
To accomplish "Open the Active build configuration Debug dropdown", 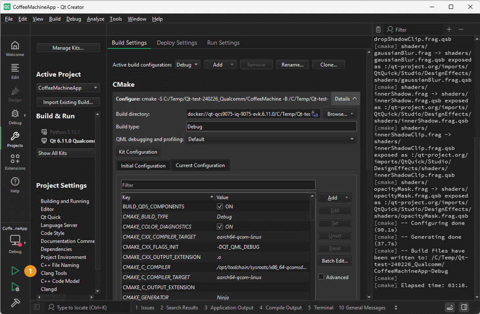I will (x=187, y=64).
